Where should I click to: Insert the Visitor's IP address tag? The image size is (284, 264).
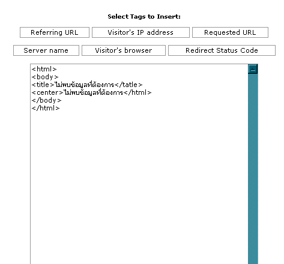(140, 32)
